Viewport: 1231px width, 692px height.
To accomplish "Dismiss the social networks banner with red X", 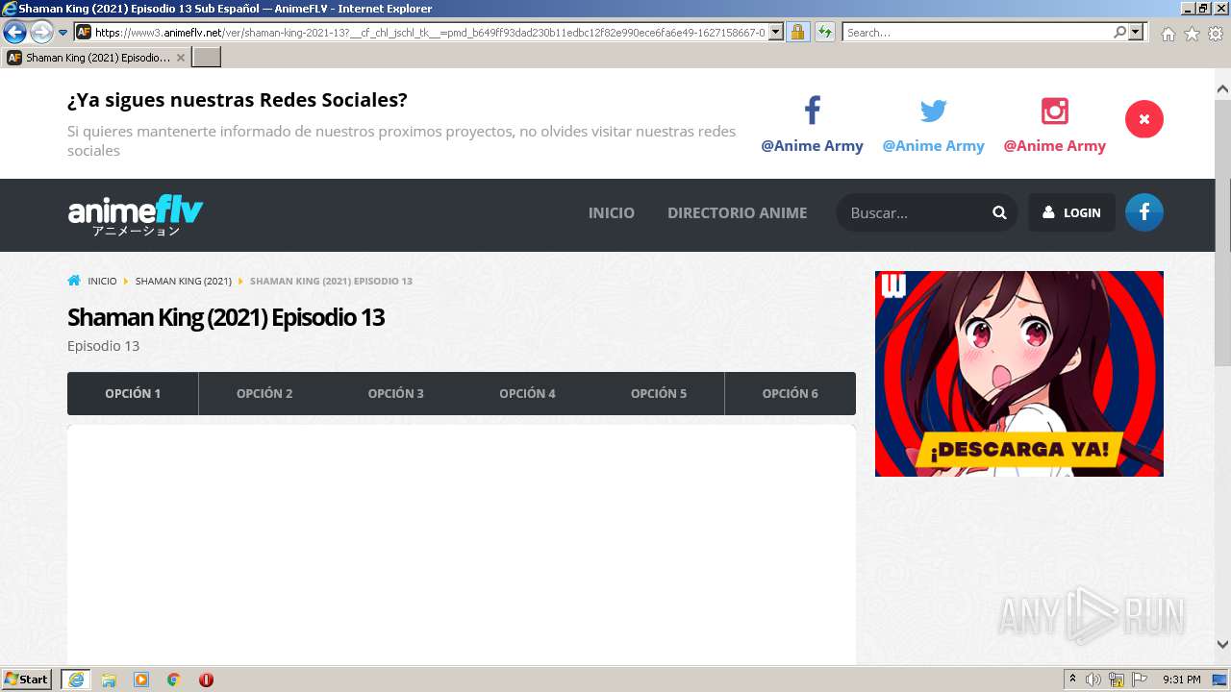I will tap(1144, 119).
